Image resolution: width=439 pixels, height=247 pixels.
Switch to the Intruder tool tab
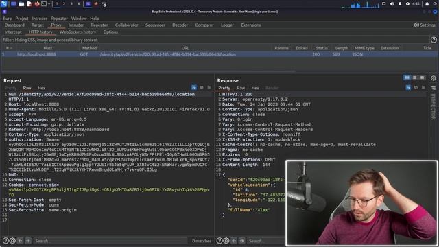[x=76, y=25]
